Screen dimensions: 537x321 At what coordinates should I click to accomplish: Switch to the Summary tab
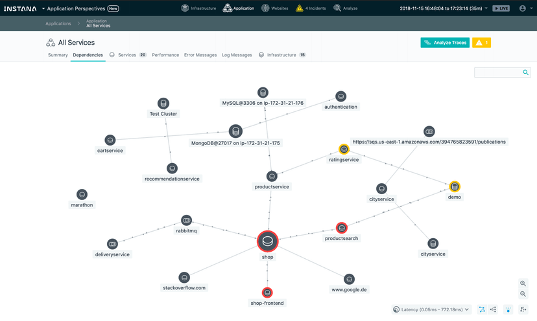(x=58, y=55)
